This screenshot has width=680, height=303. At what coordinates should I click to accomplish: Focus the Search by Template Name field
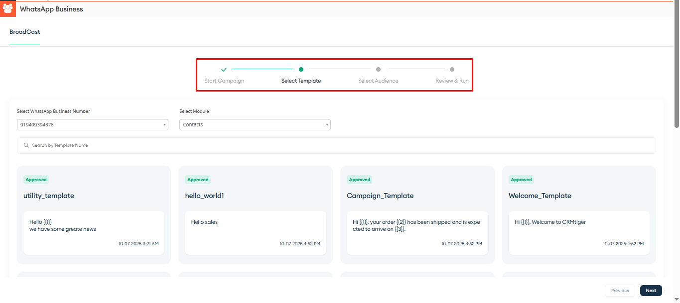pyautogui.click(x=336, y=145)
